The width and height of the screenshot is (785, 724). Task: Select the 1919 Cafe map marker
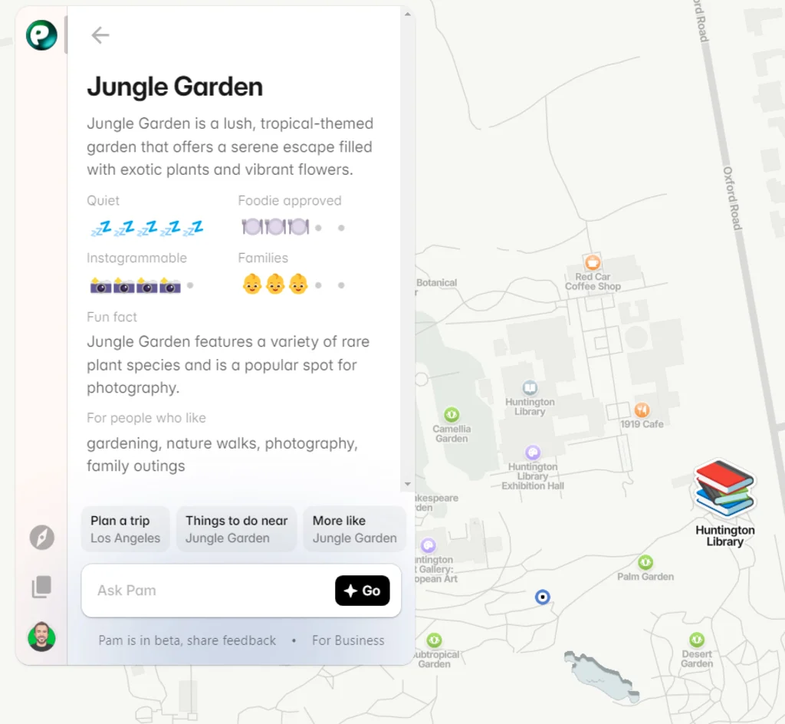click(642, 410)
